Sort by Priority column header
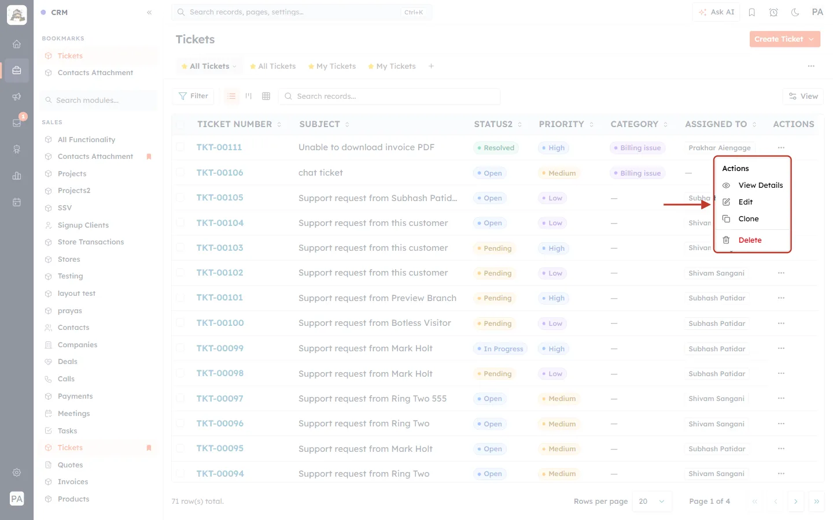Viewport: 833px width, 520px height. [566, 124]
